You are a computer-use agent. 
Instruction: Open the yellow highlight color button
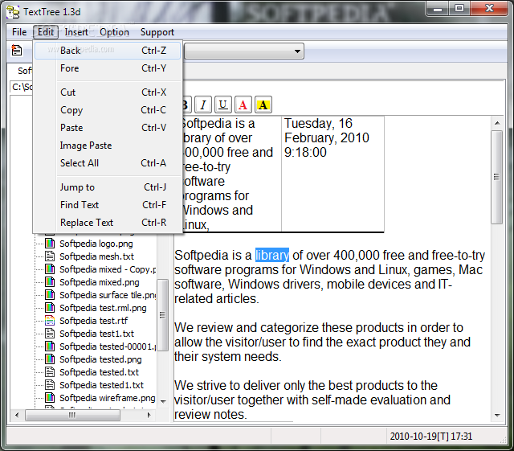tap(263, 105)
